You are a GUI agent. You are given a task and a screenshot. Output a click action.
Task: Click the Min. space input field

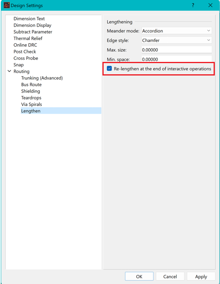(x=177, y=59)
